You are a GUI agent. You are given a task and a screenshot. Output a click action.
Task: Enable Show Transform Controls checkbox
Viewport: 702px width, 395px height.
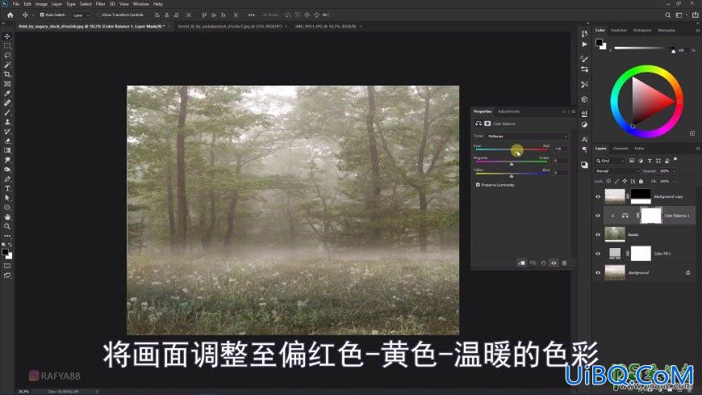[99, 15]
